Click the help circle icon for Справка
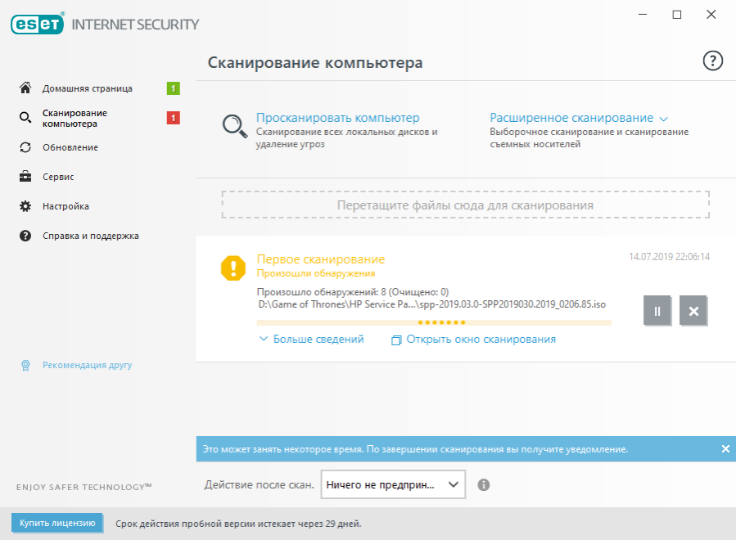This screenshot has height=540, width=736. coord(25,236)
